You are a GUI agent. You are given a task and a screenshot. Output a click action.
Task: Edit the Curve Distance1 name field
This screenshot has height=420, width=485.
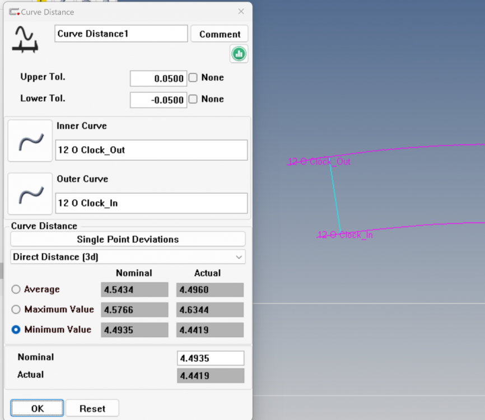121,34
